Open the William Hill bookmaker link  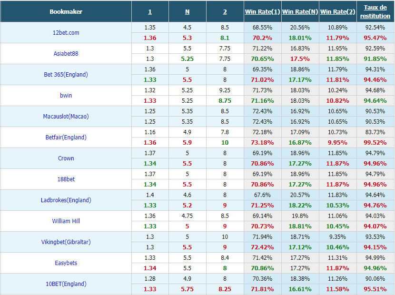point(66,221)
